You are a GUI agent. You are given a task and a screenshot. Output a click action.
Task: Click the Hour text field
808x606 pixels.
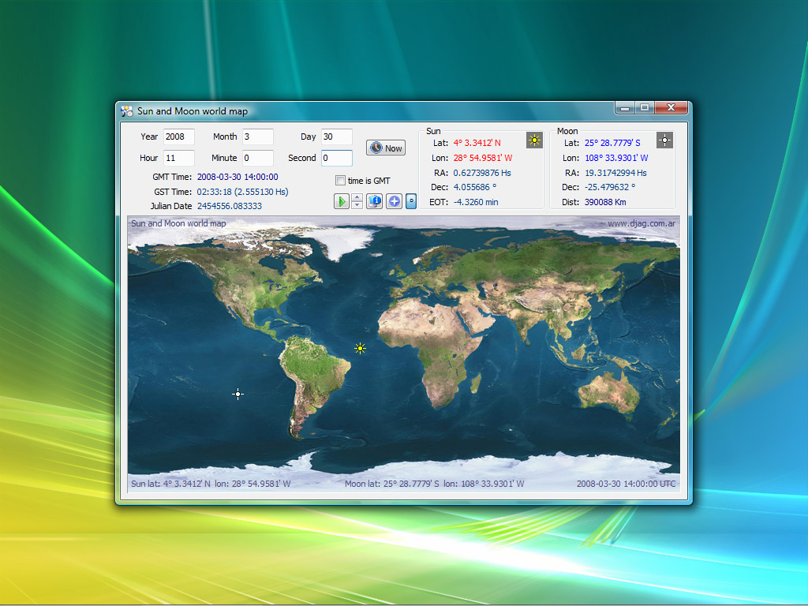178,158
